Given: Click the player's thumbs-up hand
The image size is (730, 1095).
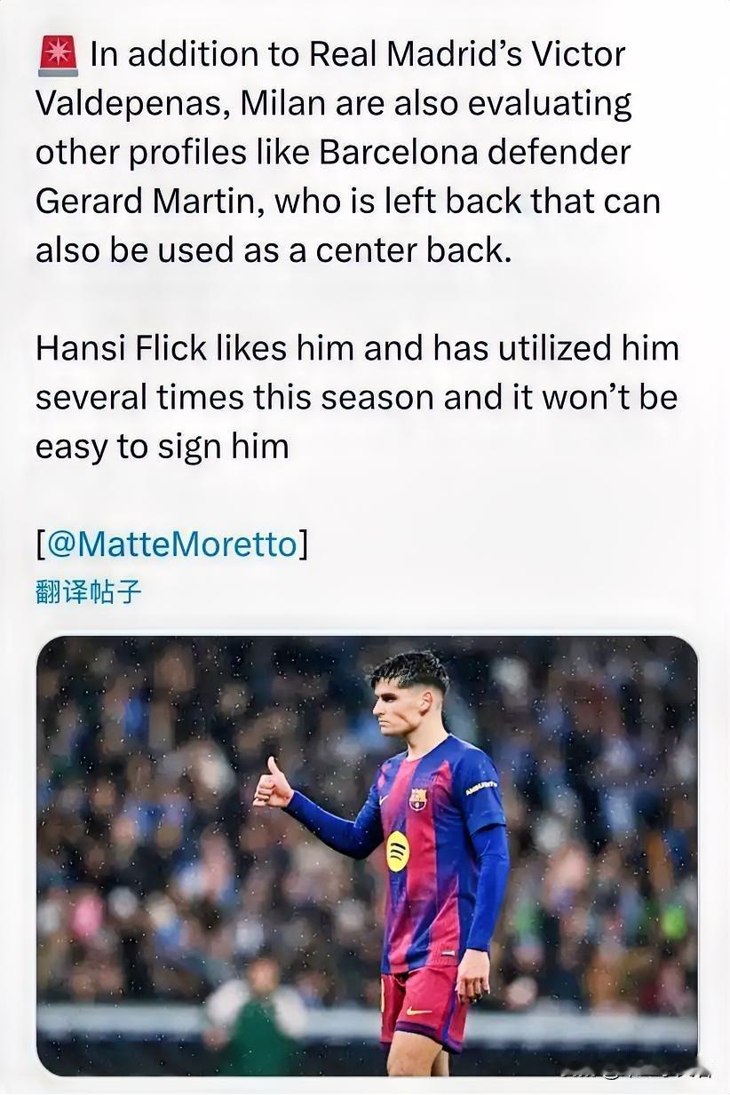Looking at the screenshot, I should point(273,785).
